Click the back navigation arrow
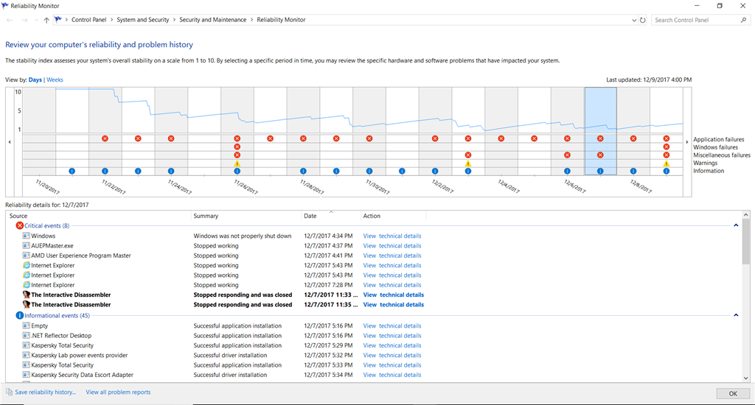Viewport: 755px width, 405px height. coord(10,20)
